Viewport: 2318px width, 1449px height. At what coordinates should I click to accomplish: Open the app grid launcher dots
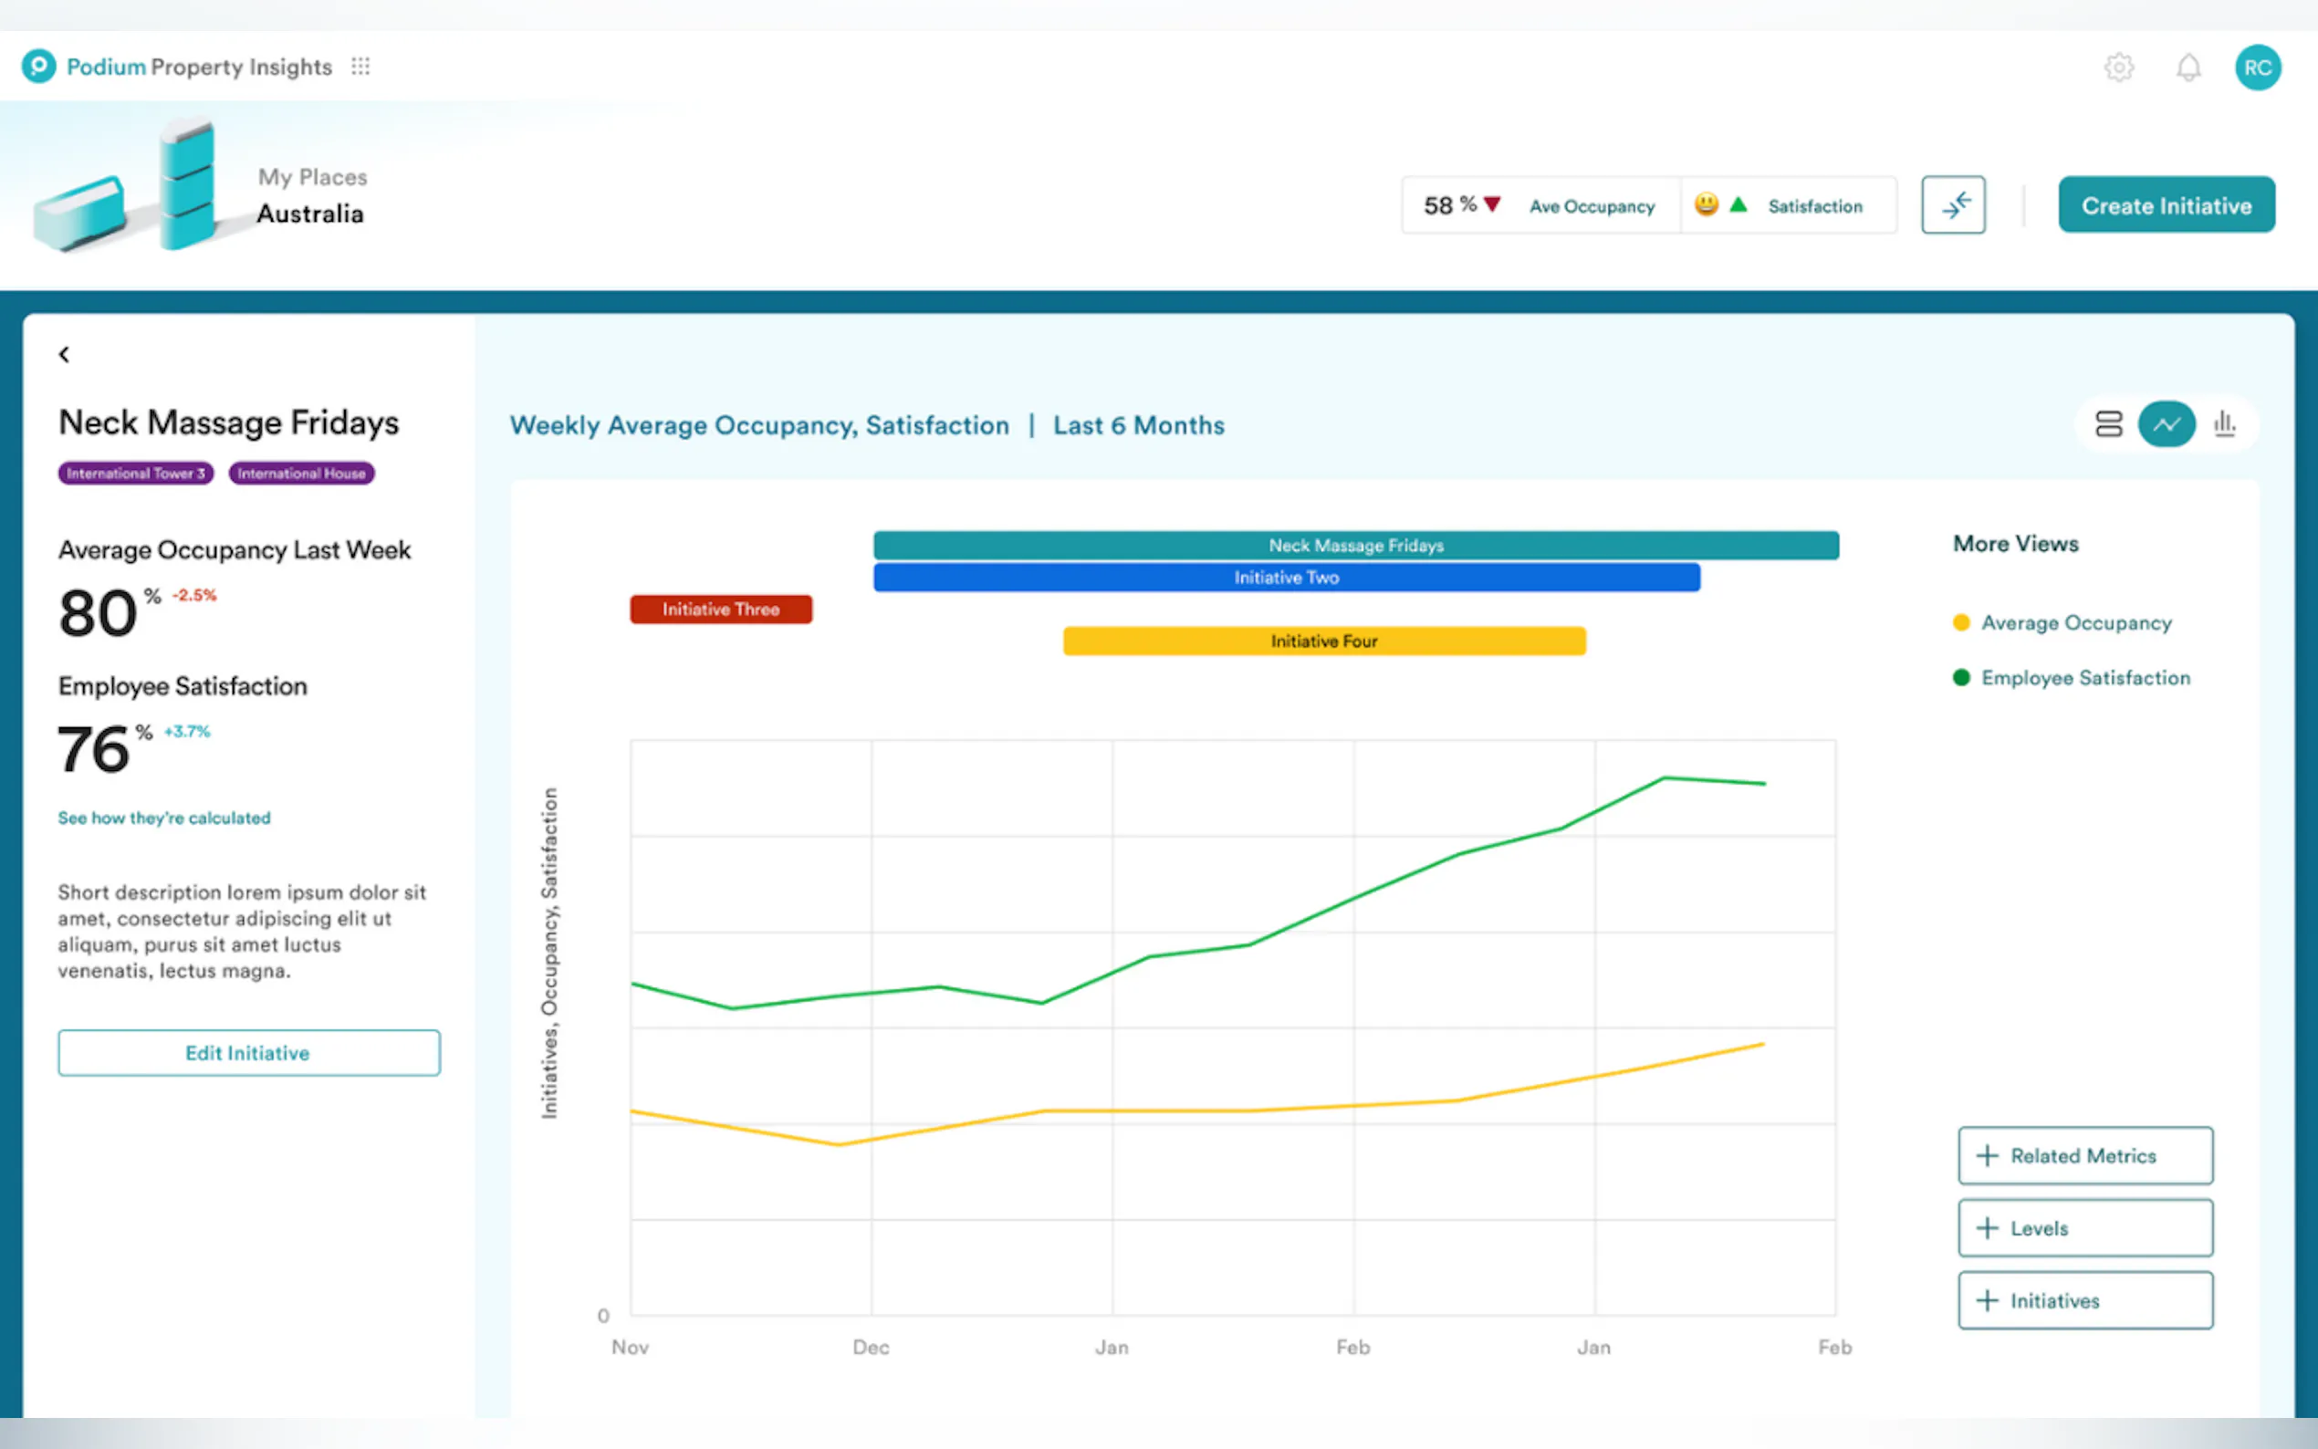[360, 66]
